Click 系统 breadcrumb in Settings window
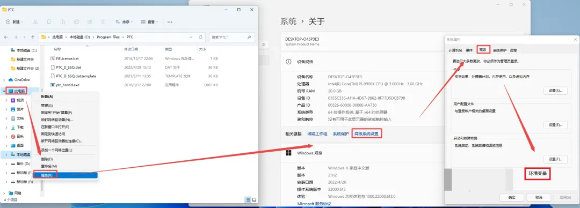This screenshot has width=580, height=208. [288, 21]
